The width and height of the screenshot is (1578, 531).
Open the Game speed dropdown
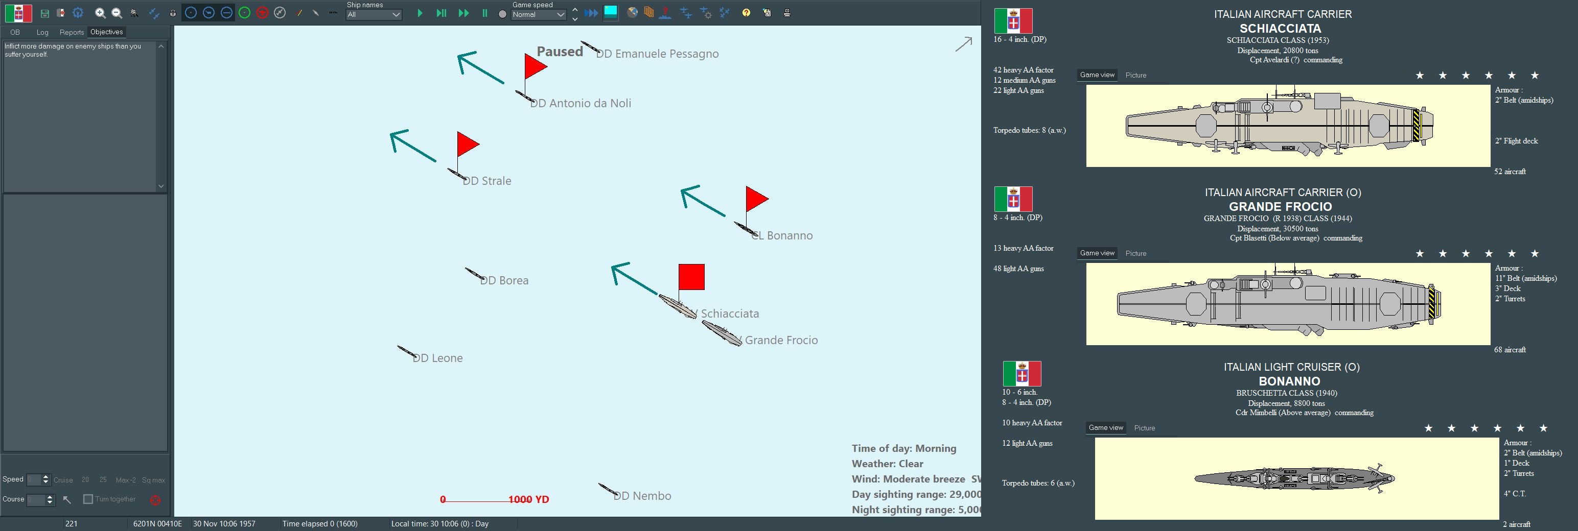click(539, 15)
